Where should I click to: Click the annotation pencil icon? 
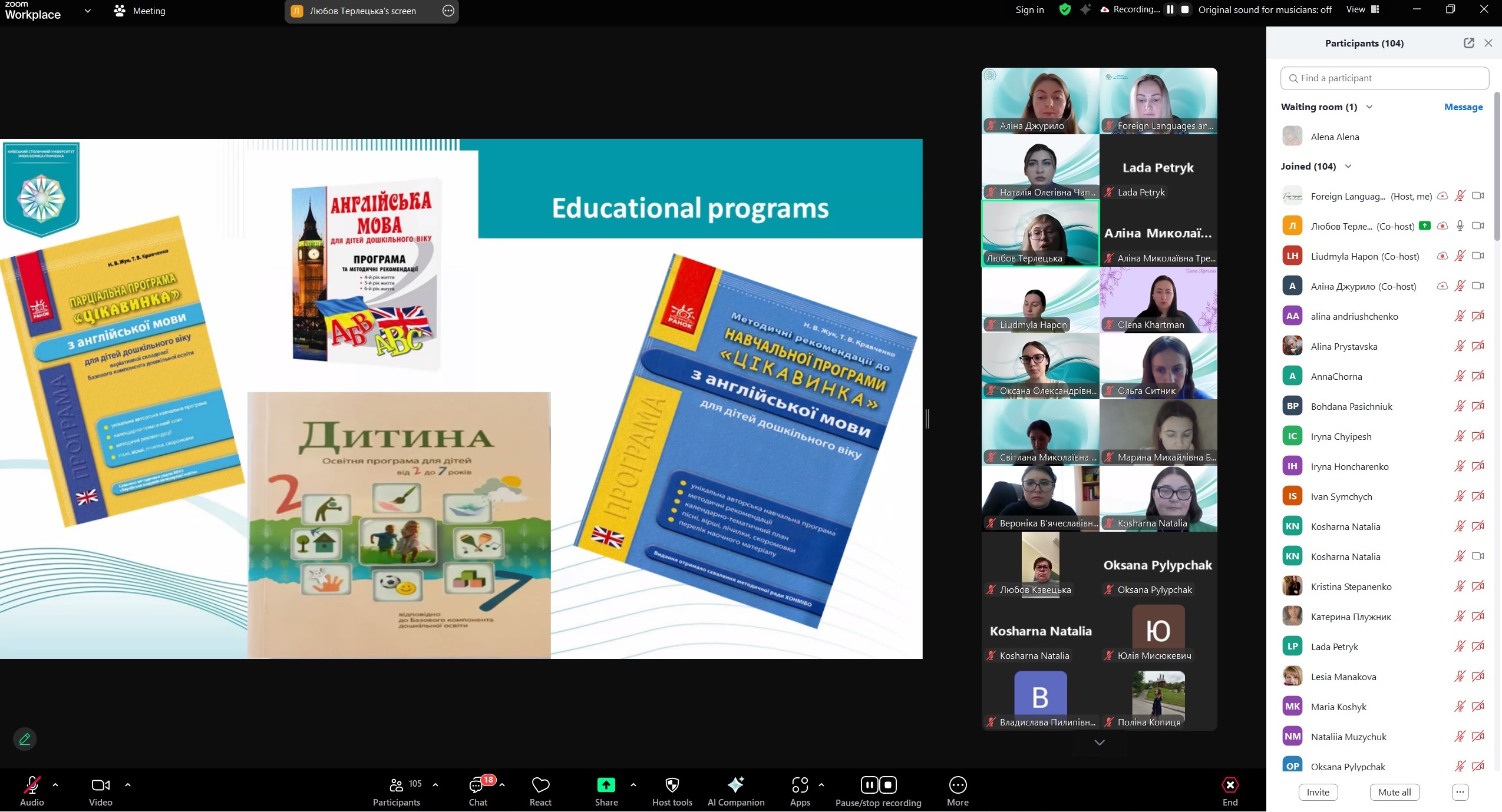coord(25,739)
